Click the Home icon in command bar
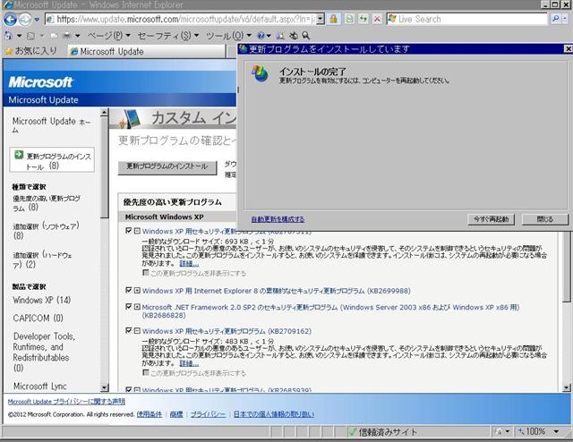Image resolution: width=573 pixels, height=442 pixels. (8, 36)
